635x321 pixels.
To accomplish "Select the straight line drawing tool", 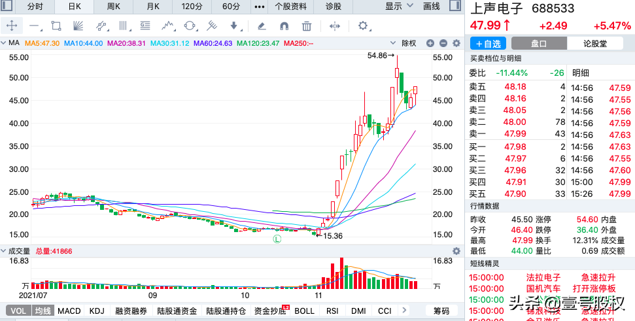I will [35, 26].
